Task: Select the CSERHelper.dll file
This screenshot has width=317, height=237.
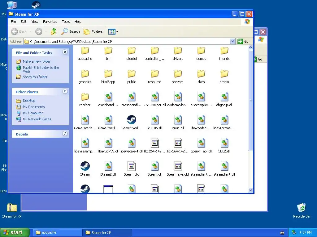Action: (x=155, y=100)
